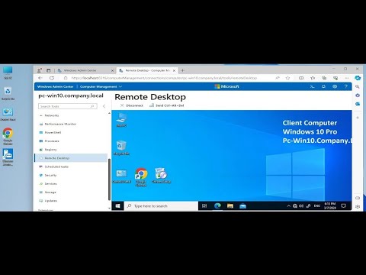Click remote taskbar ENG language indicator
366x275 pixels.
(x=316, y=206)
